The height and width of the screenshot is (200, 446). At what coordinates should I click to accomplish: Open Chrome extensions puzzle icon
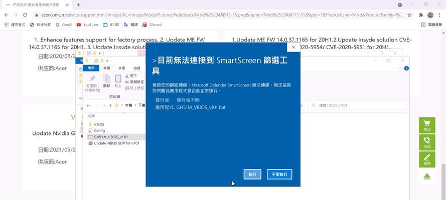[x=421, y=15]
